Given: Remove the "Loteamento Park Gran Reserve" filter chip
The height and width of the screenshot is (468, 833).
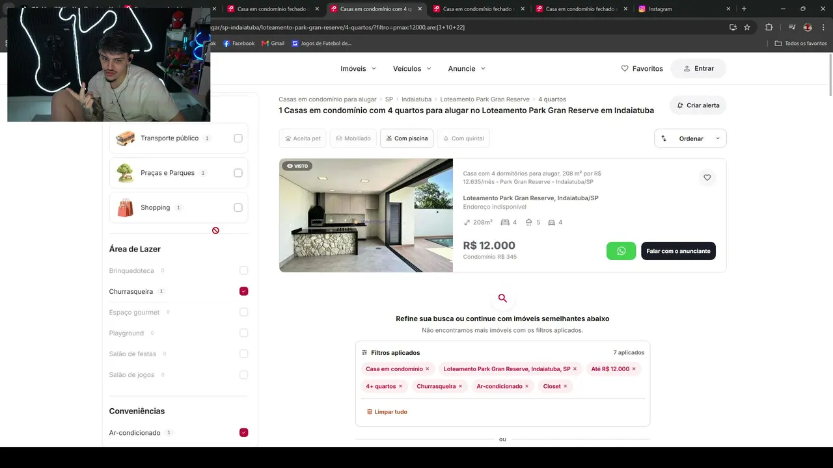Looking at the screenshot, I should pyautogui.click(x=575, y=369).
